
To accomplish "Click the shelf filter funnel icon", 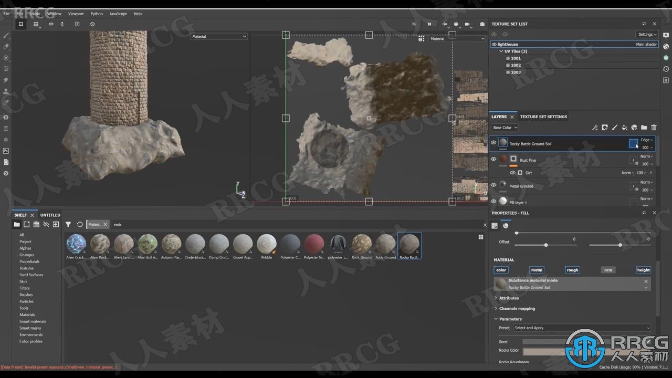I will pos(68,224).
